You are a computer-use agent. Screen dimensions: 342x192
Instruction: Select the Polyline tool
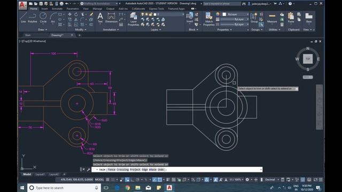[32, 18]
